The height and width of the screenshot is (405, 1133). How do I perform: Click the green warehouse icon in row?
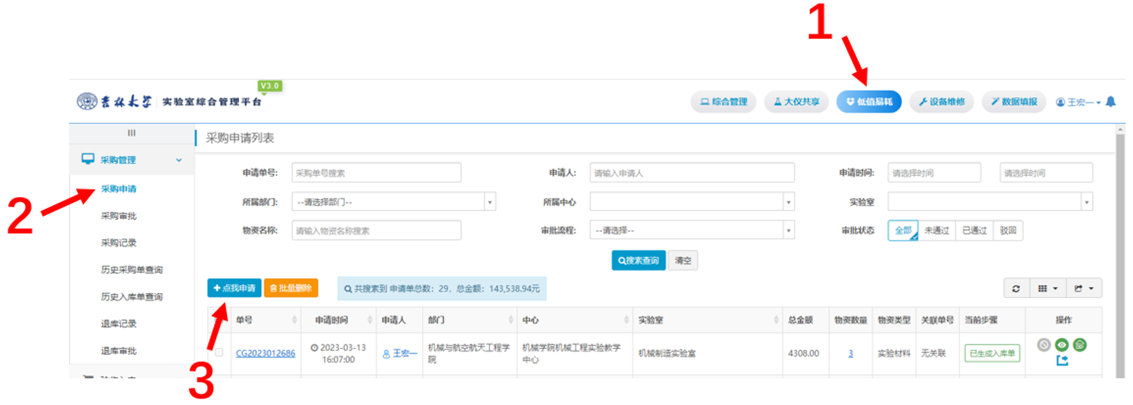click(1079, 345)
